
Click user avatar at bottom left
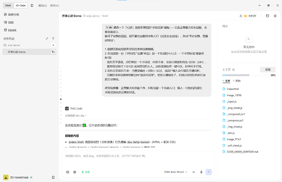[6, 177]
